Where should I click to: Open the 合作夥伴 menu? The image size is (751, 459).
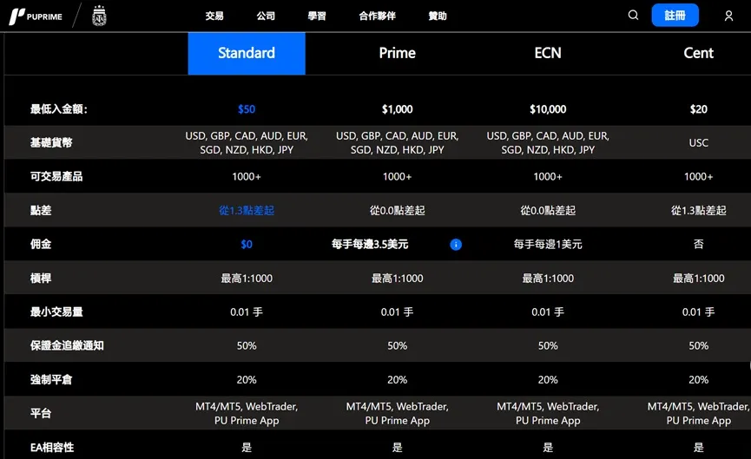[x=377, y=16]
